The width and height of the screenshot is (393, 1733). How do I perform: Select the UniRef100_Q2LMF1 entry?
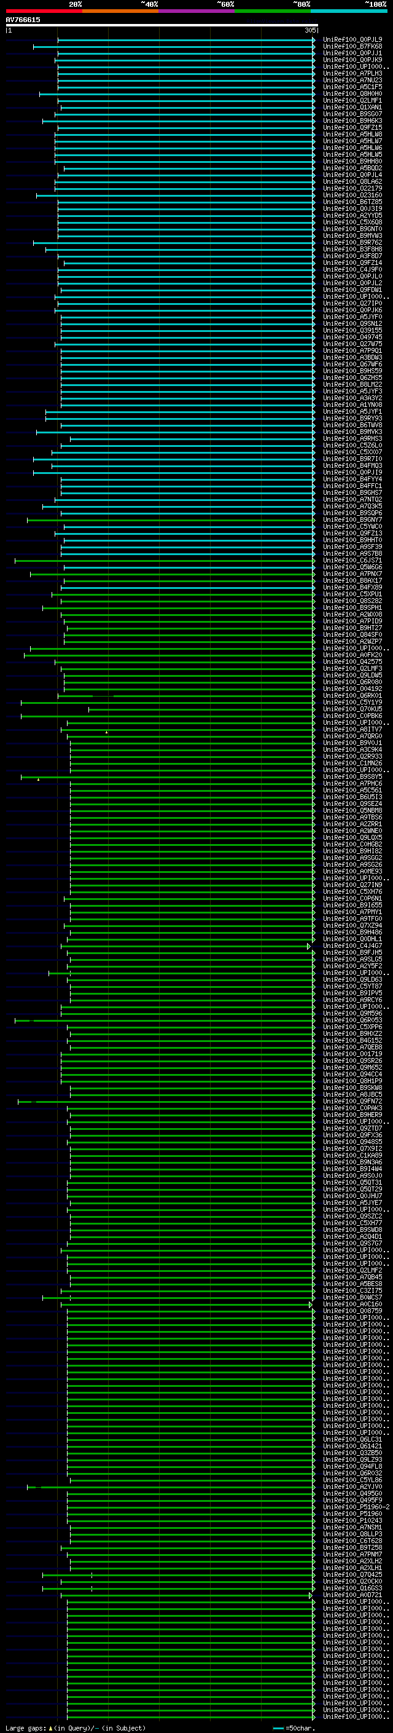[352, 100]
